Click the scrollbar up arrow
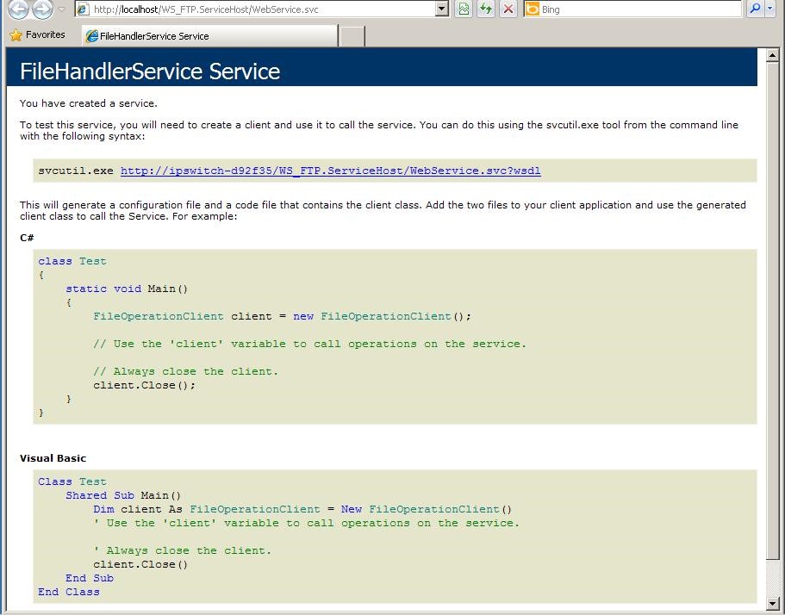This screenshot has height=615, width=785. (x=773, y=53)
